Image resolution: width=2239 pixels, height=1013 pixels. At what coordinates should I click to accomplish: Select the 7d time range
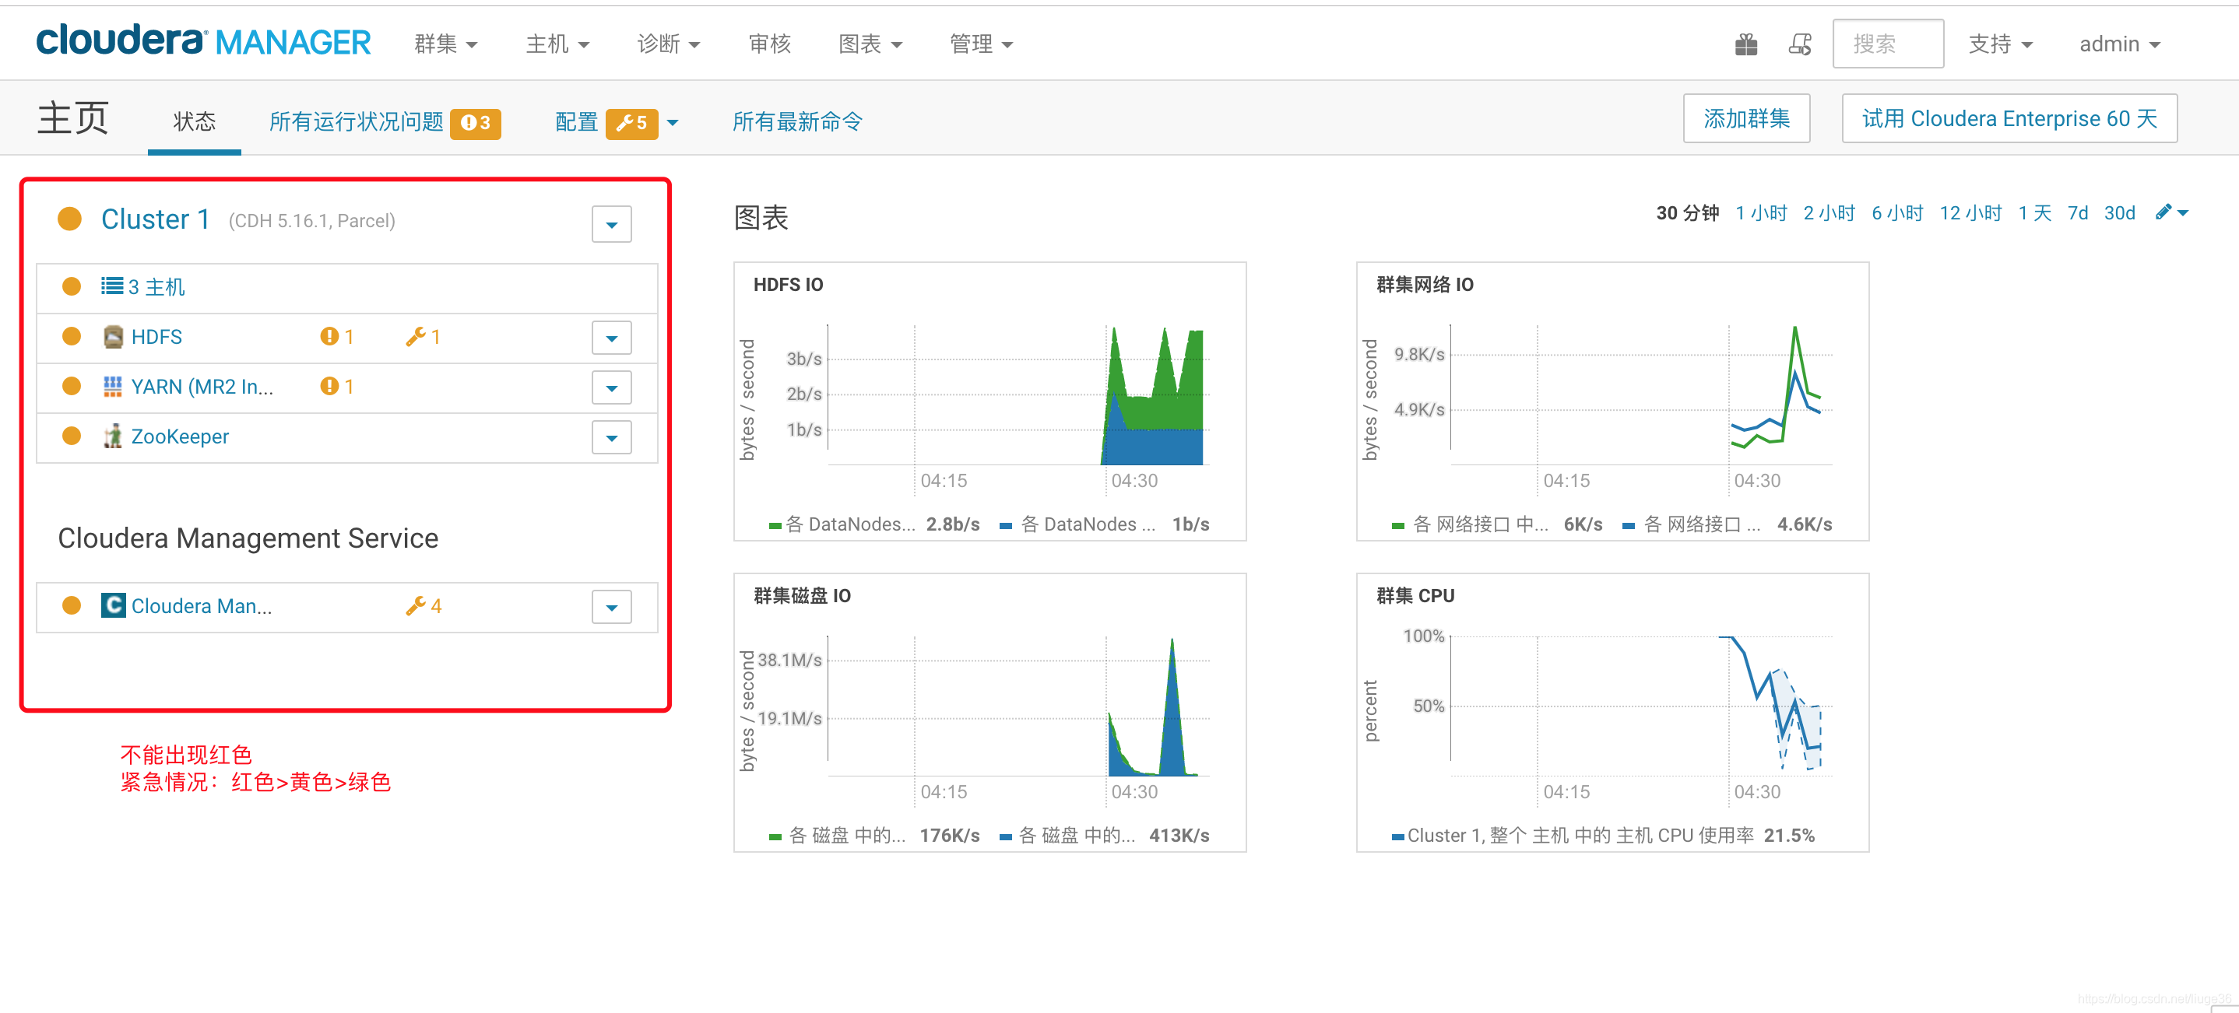(2077, 213)
